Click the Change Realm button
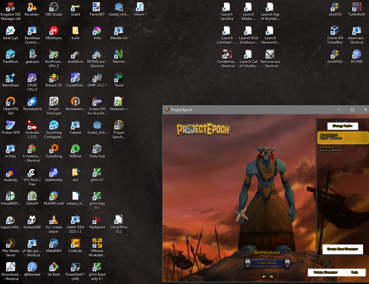The image size is (369, 284). click(x=342, y=126)
